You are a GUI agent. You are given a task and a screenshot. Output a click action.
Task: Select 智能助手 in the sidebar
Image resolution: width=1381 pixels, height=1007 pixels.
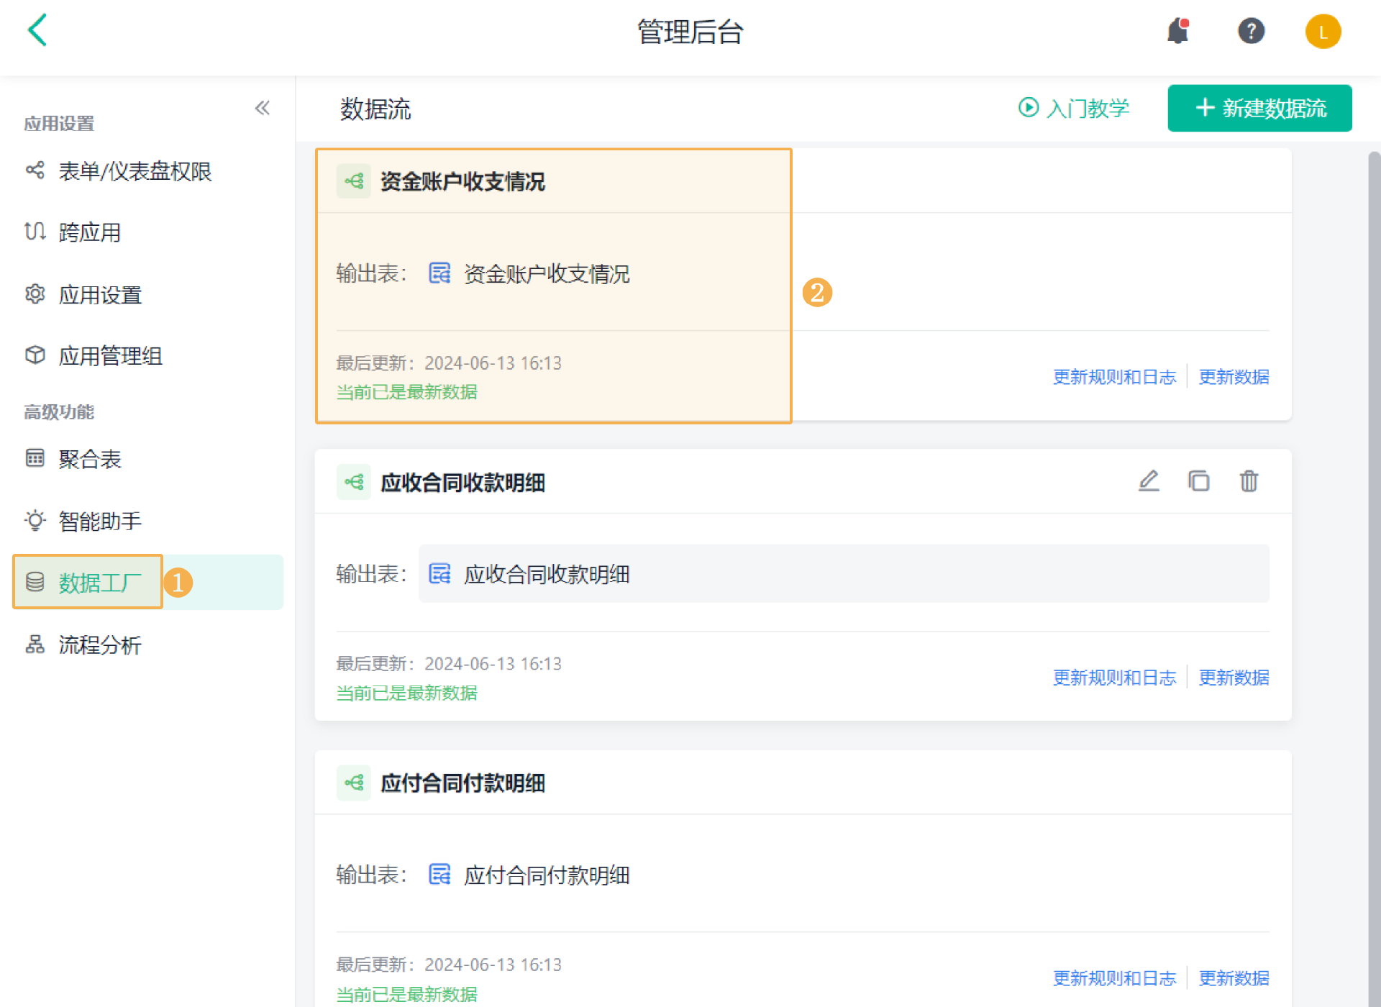click(100, 521)
